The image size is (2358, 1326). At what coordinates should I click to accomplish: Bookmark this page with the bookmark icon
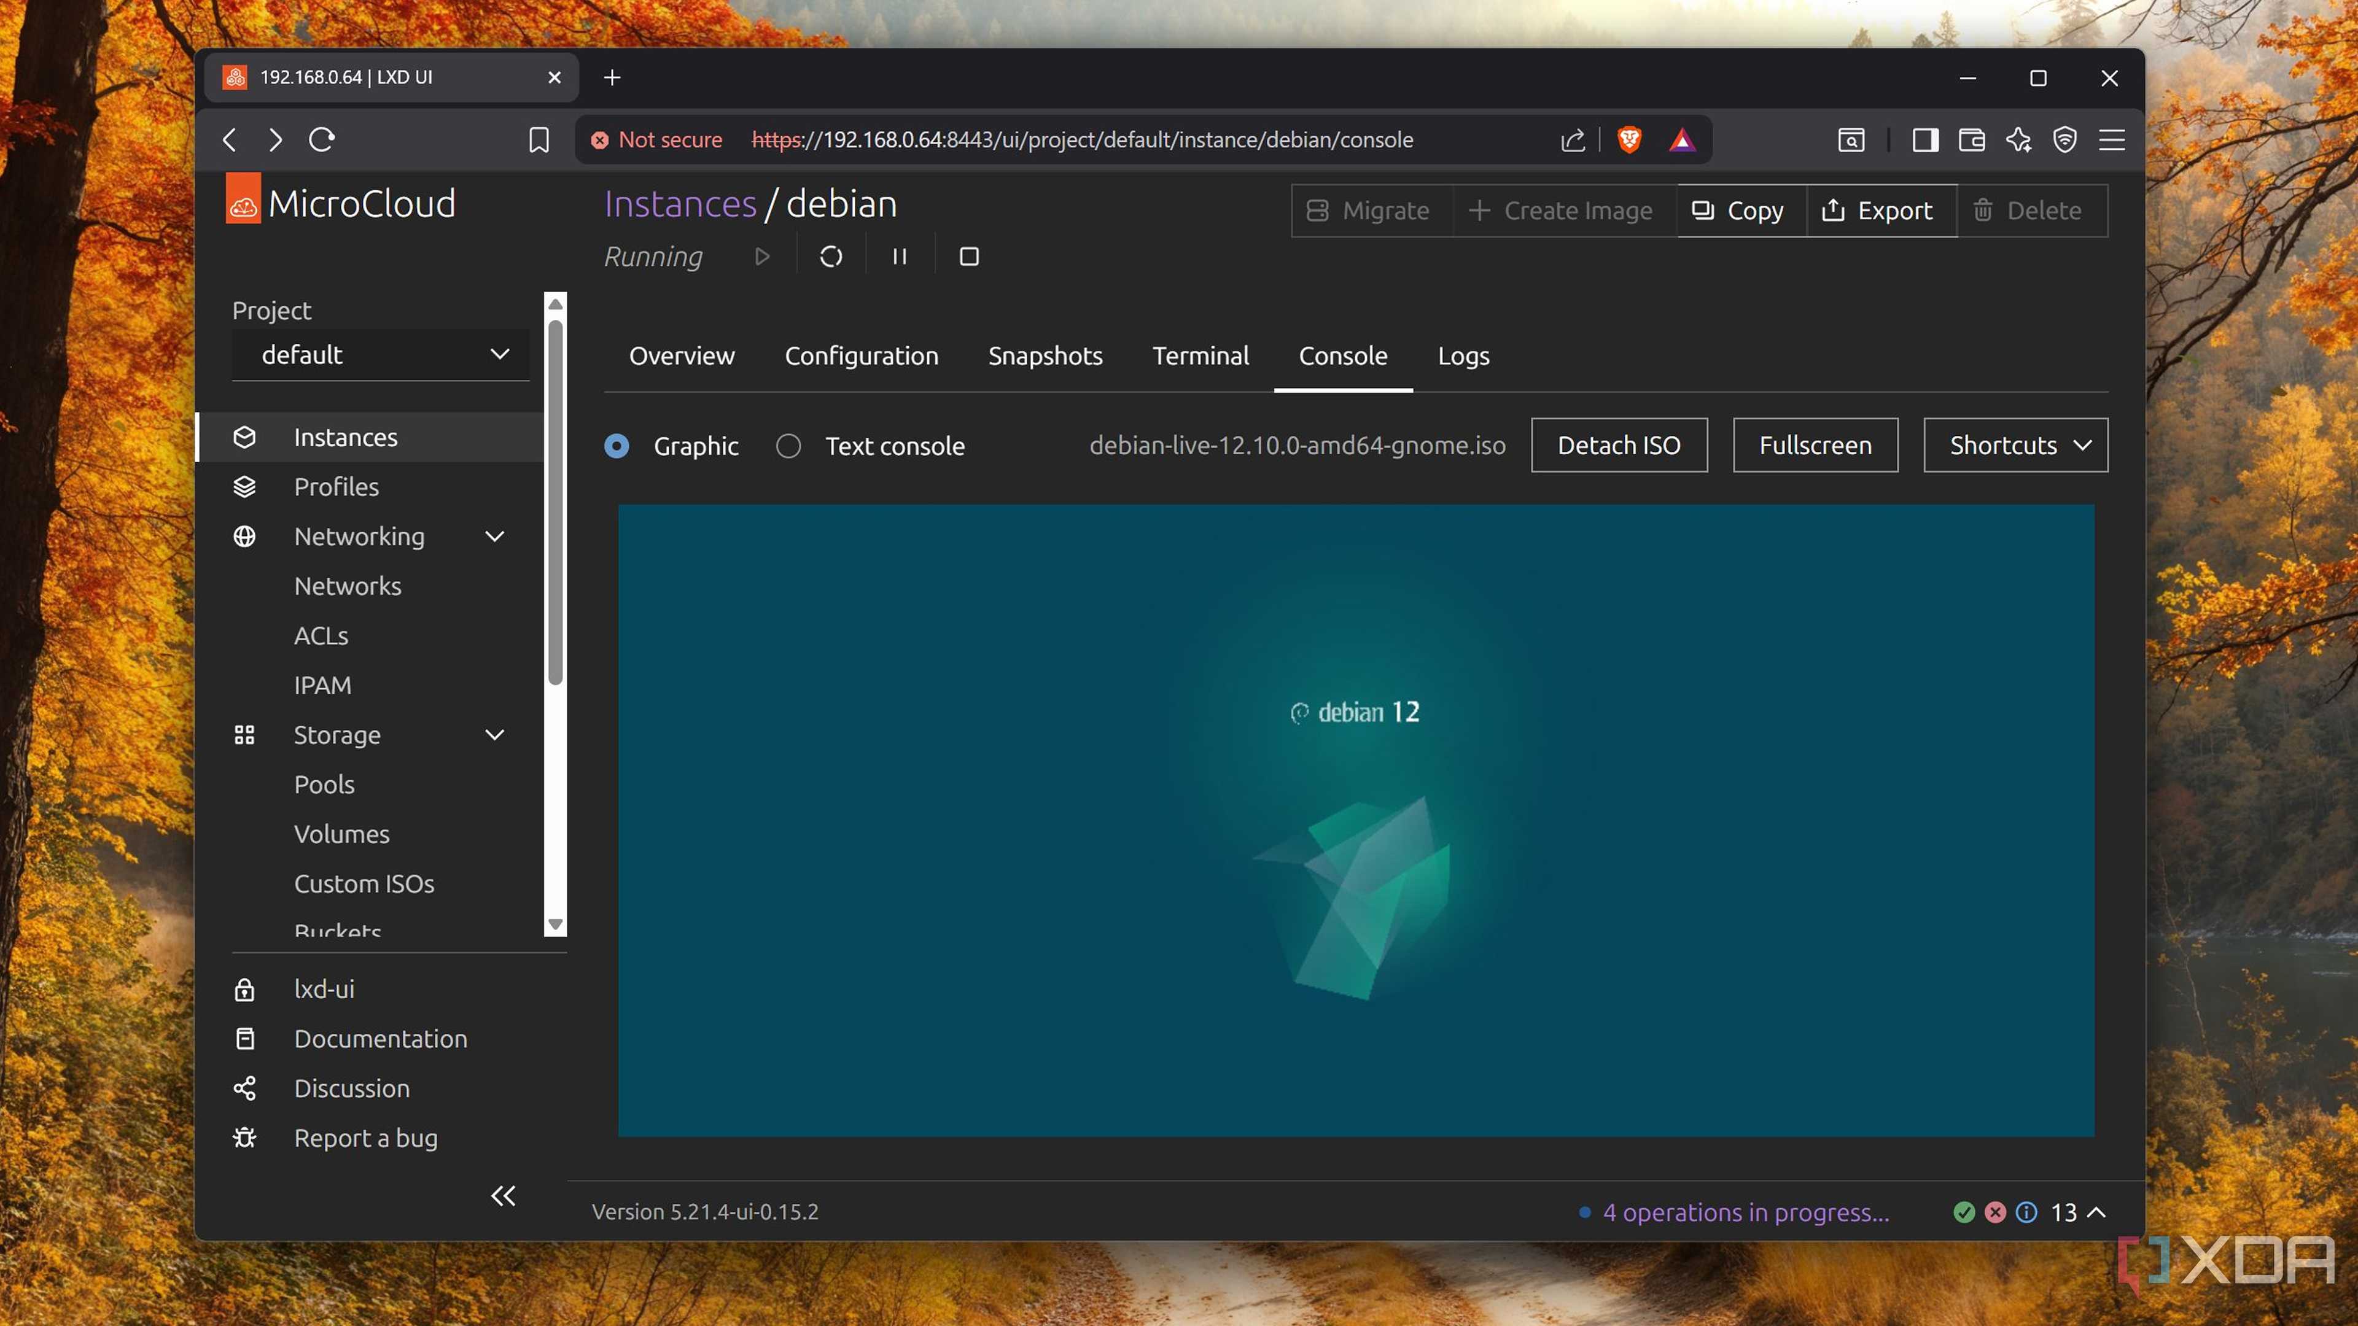click(x=539, y=140)
